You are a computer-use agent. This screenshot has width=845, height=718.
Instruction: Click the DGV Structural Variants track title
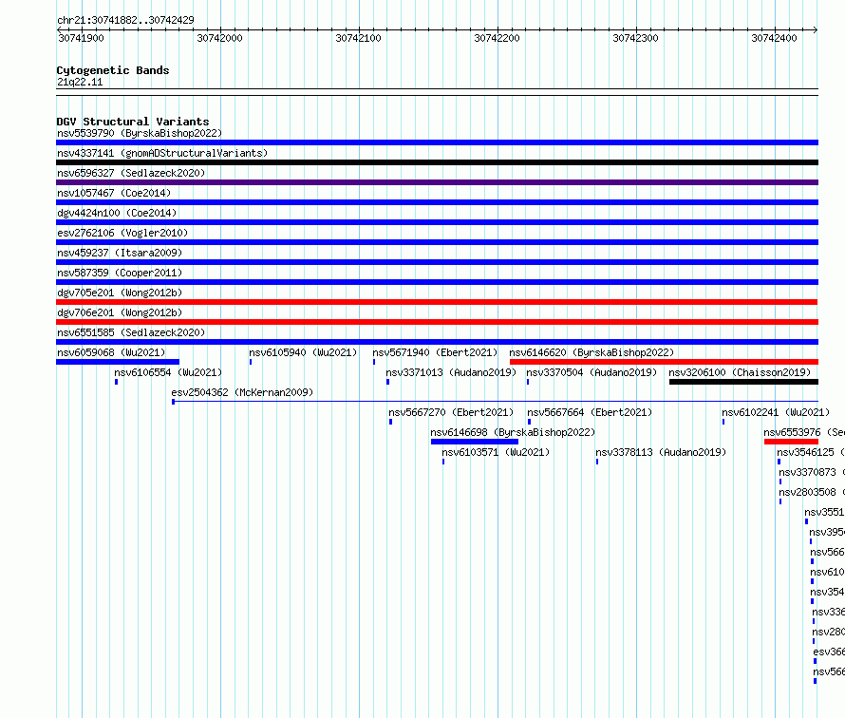[133, 122]
